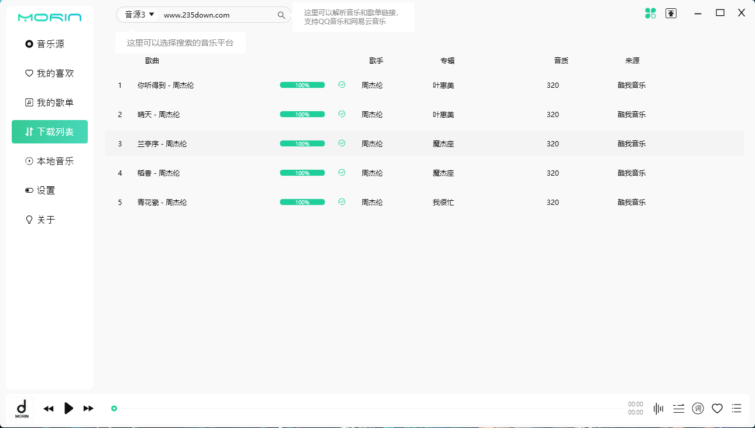Viewport: 755px width, 428px height.
Task: Select song 你听得到 - 周杰伦
Action: pyautogui.click(x=166, y=85)
